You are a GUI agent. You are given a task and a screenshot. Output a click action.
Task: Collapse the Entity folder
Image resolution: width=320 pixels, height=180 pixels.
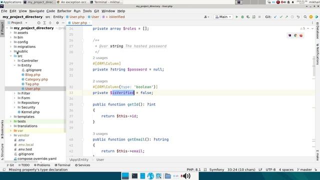pos(14,65)
